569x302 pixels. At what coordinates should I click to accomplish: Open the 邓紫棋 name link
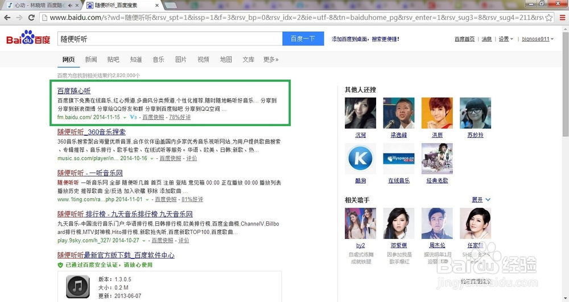pos(399,245)
